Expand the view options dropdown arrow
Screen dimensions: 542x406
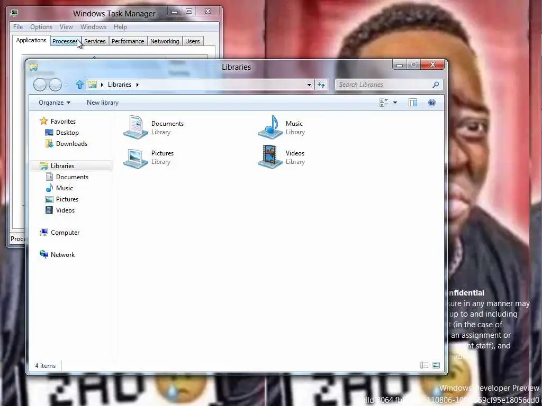(x=395, y=103)
